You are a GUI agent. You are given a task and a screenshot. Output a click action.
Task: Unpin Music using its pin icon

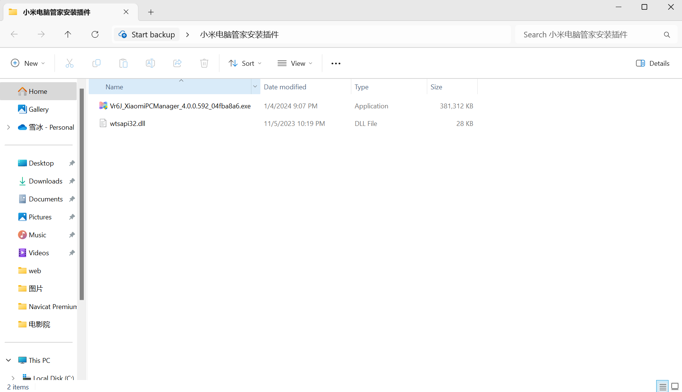(x=72, y=235)
